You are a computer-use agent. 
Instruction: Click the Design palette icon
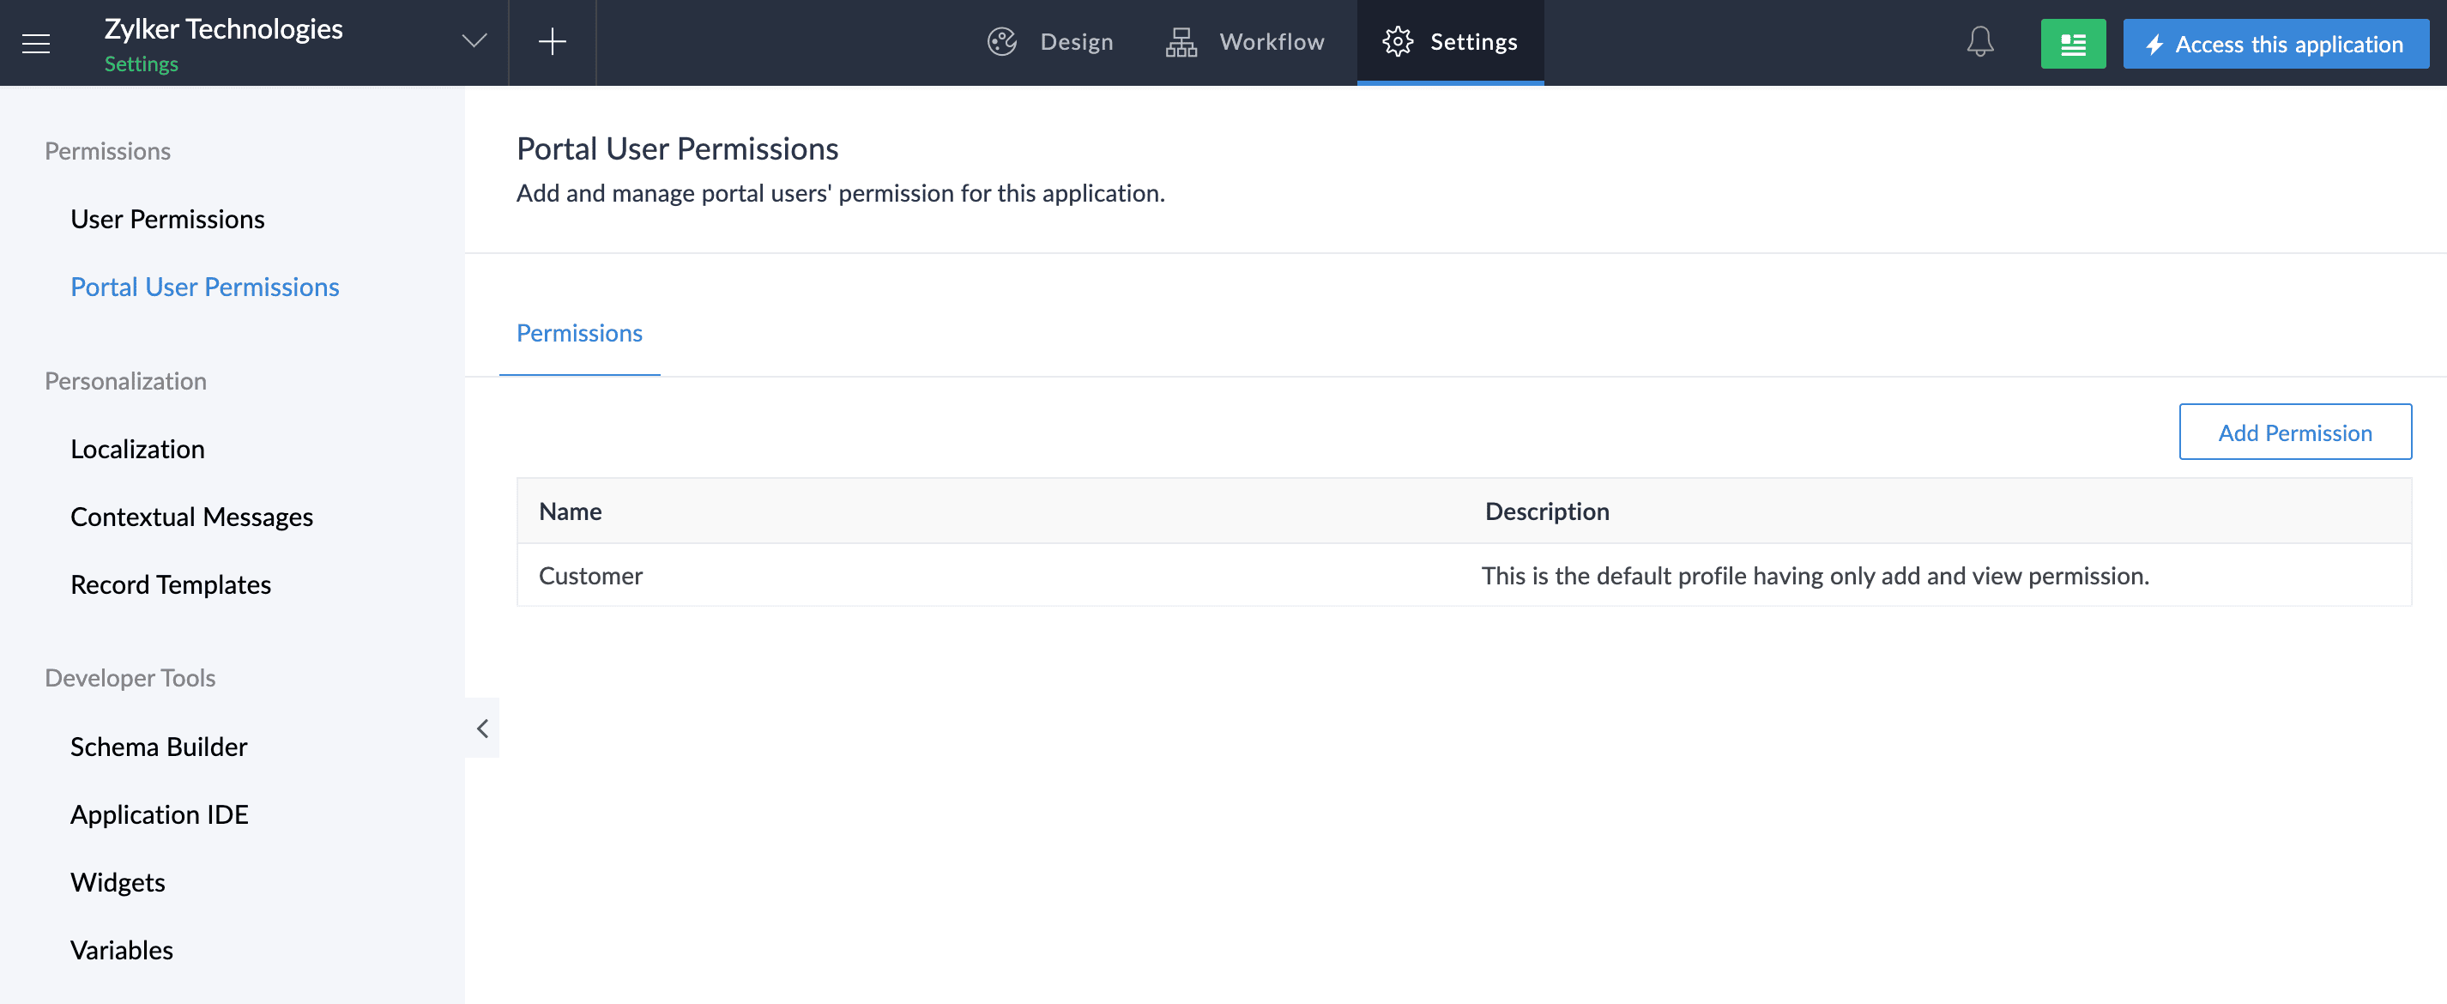(1002, 42)
